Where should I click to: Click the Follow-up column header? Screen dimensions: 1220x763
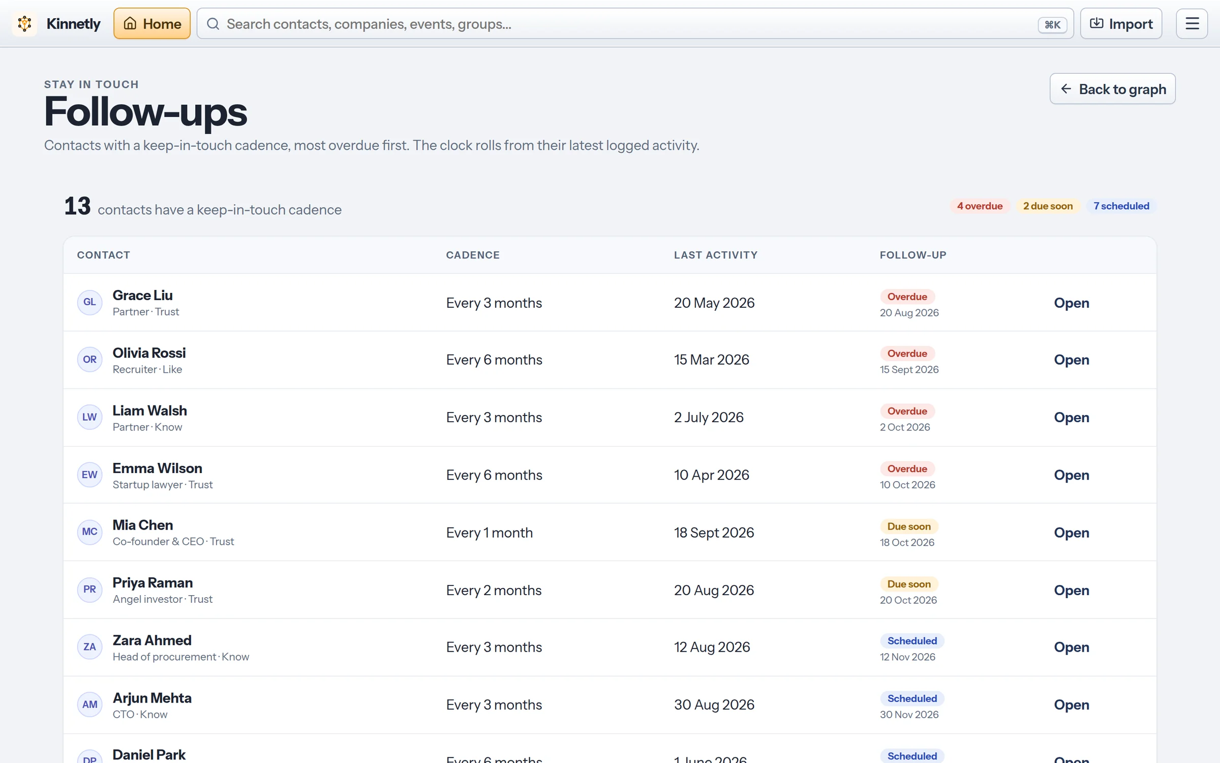[x=913, y=255]
